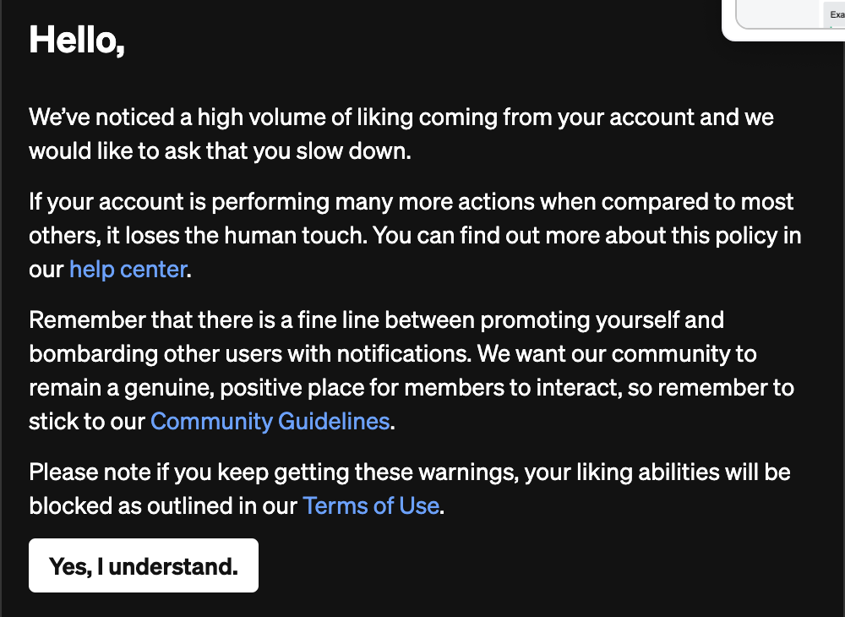
Task: Click the "Hello," heading
Action: pos(77,38)
